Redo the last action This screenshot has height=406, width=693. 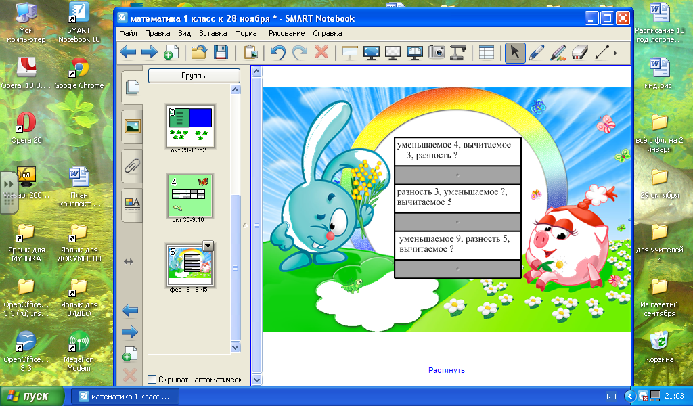pyautogui.click(x=300, y=53)
